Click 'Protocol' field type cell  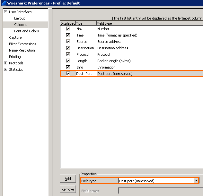104,54
